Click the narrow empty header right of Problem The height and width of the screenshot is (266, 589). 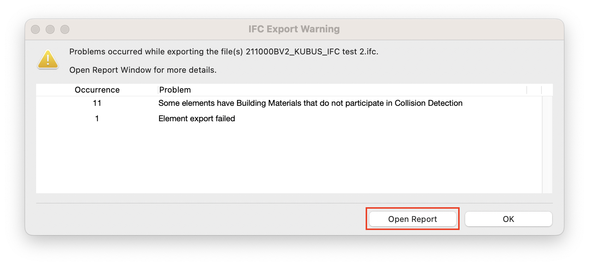(534, 90)
